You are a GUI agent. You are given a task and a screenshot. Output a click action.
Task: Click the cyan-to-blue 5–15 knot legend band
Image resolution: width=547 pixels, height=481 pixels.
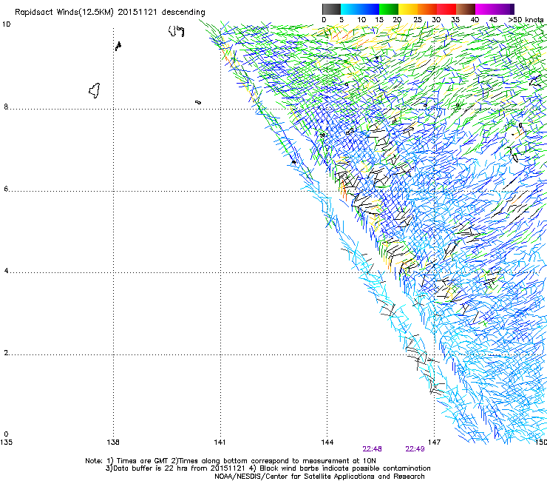(x=360, y=9)
